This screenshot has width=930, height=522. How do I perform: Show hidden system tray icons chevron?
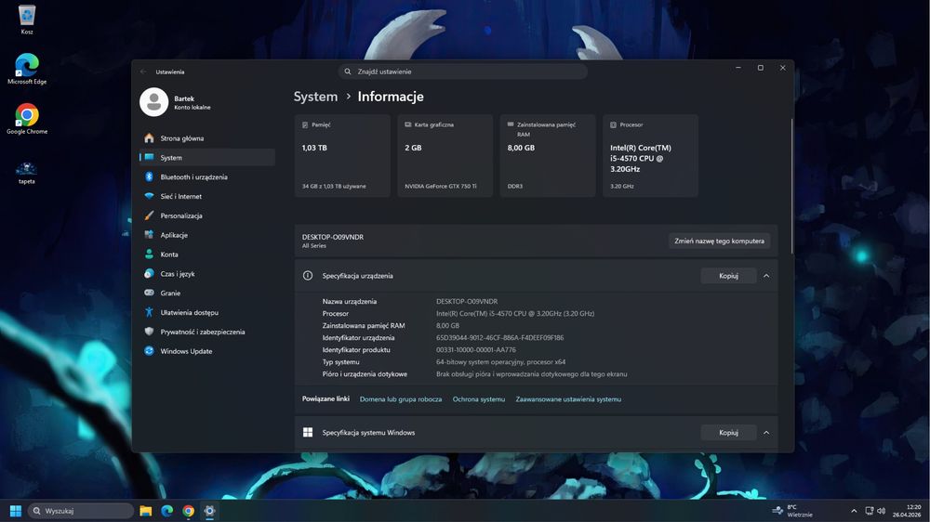(x=854, y=511)
